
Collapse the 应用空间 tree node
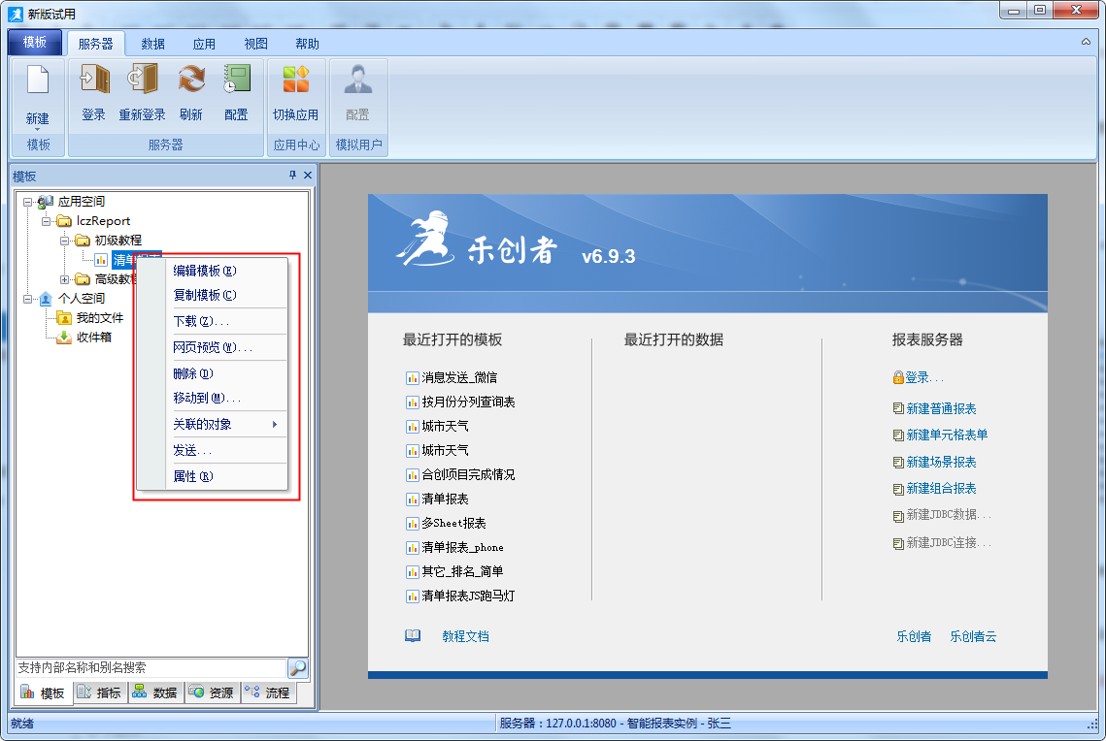point(28,202)
